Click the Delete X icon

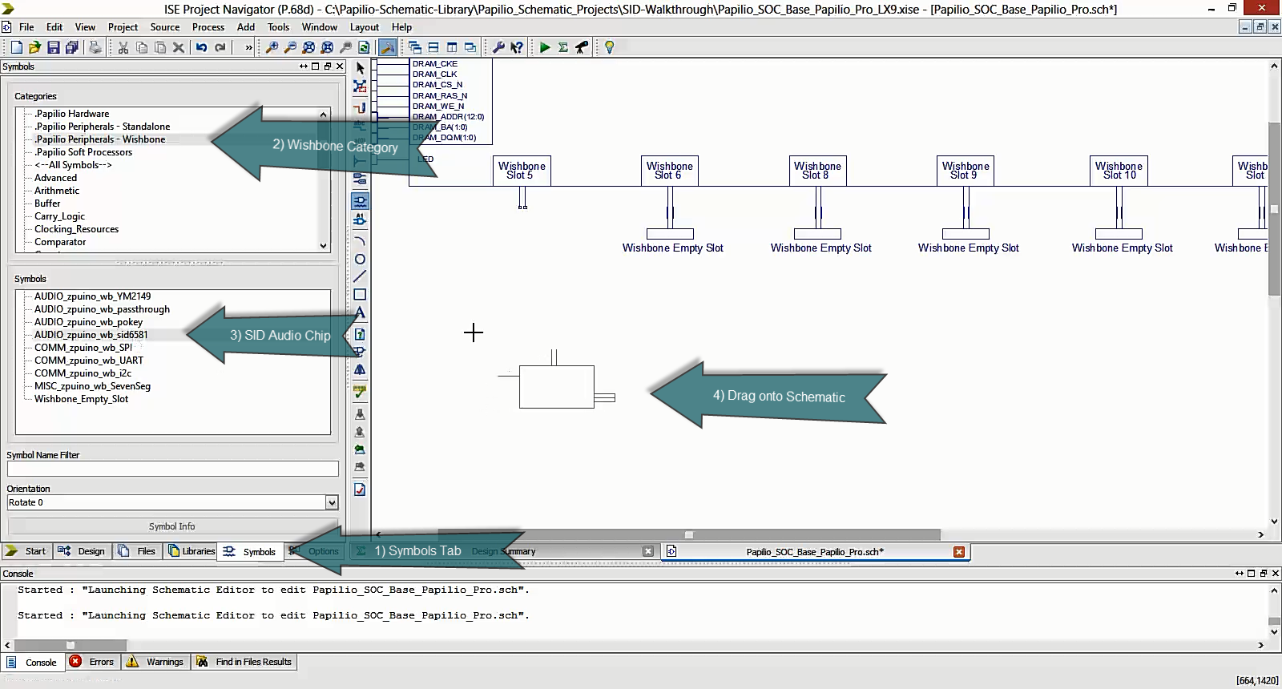tap(179, 47)
